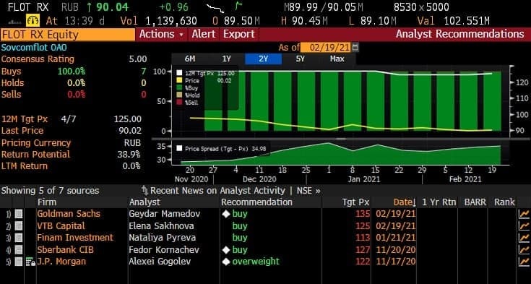The height and width of the screenshot is (284, 531).
Task: Click the yellow gauge icon beside At 13:39
Action: coord(33,21)
